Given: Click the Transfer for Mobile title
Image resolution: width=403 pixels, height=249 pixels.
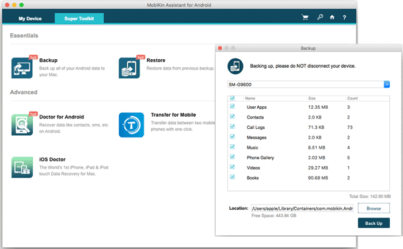Looking at the screenshot, I should point(173,115).
